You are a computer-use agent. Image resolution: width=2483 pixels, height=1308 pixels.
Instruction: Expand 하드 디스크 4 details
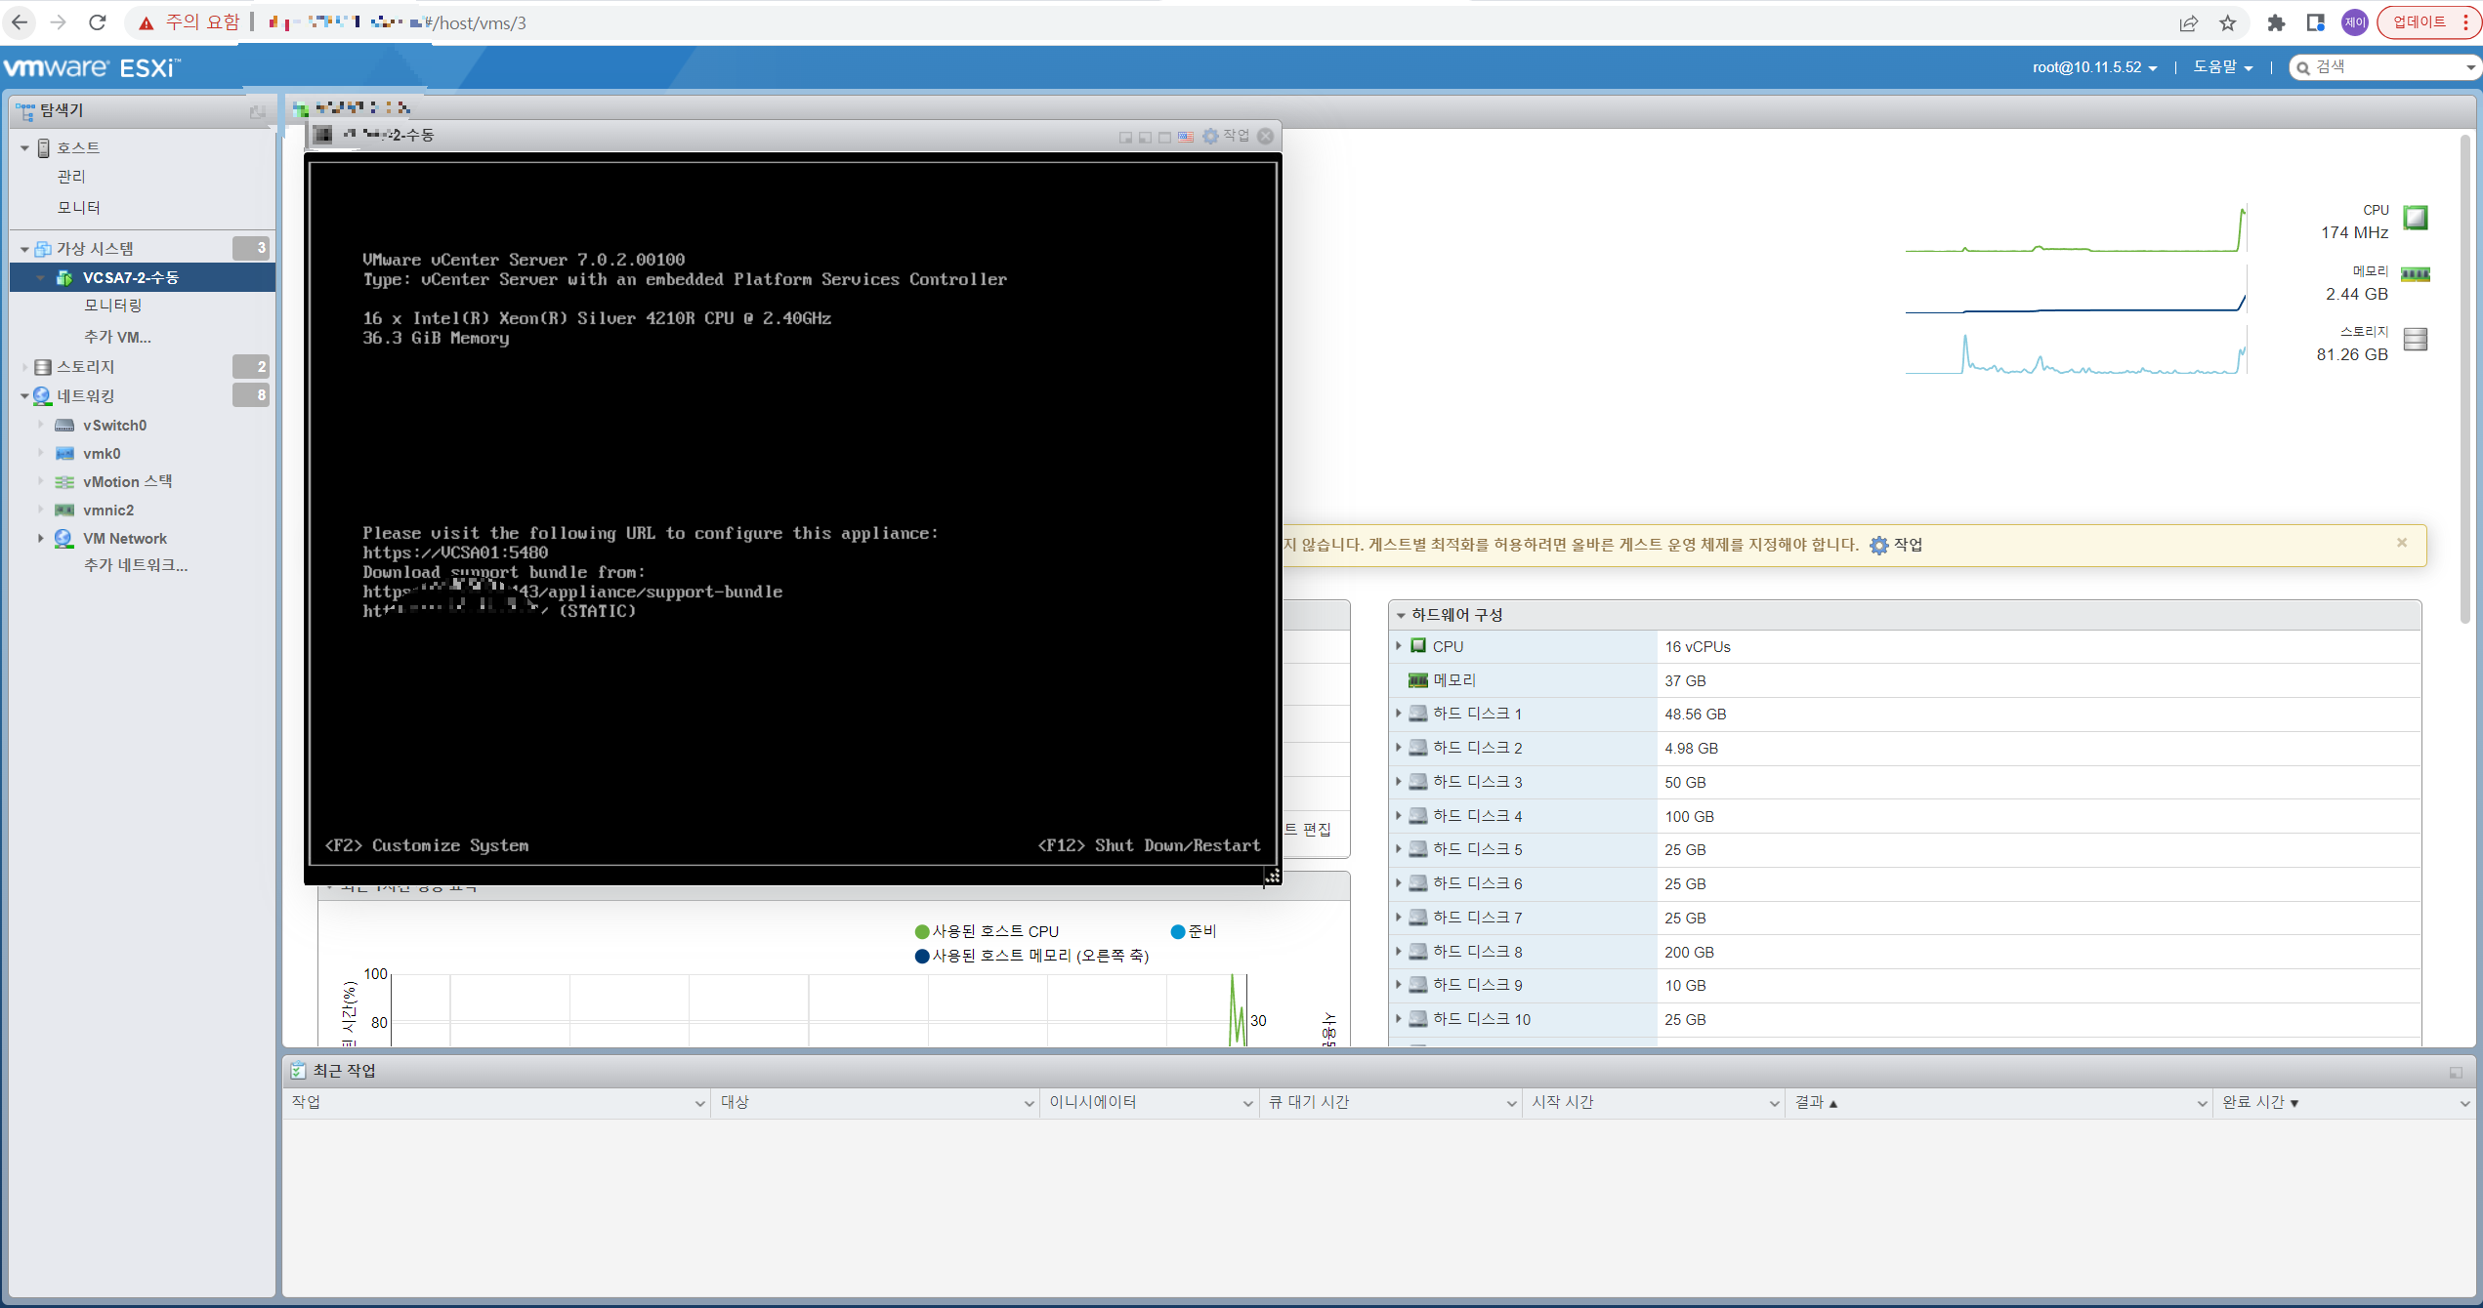tap(1399, 815)
